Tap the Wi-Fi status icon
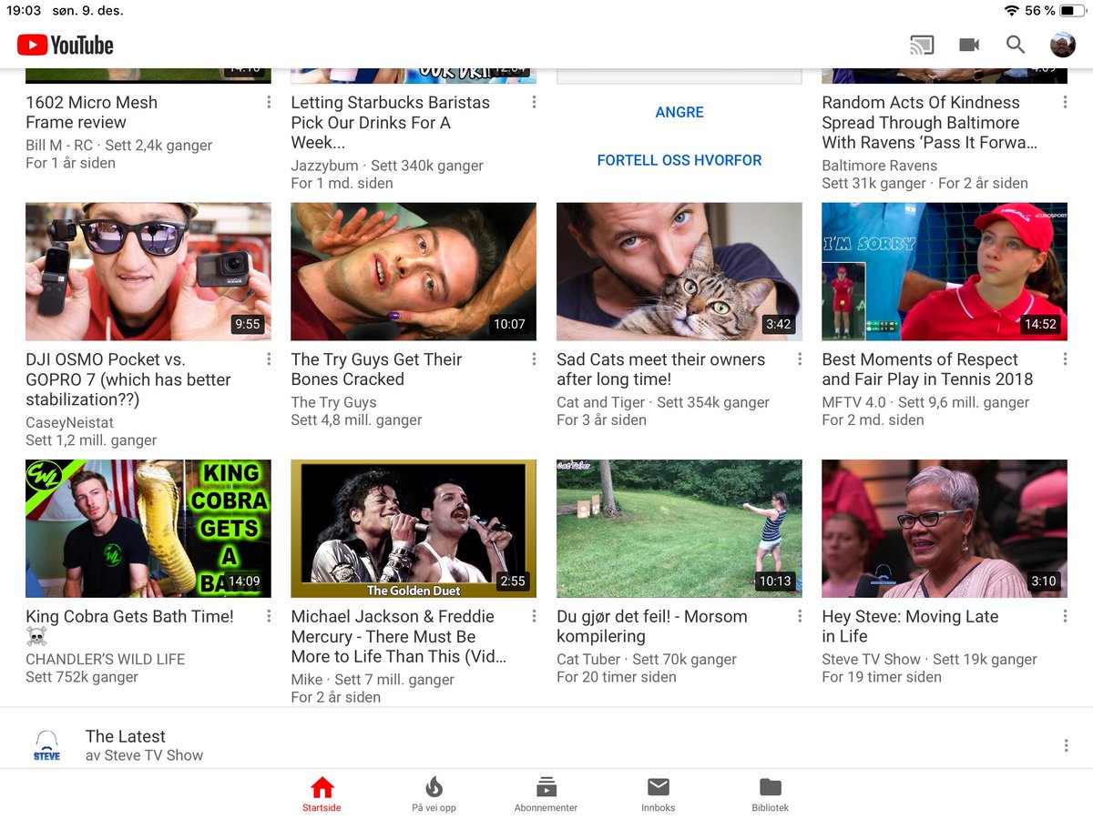 click(x=1011, y=11)
